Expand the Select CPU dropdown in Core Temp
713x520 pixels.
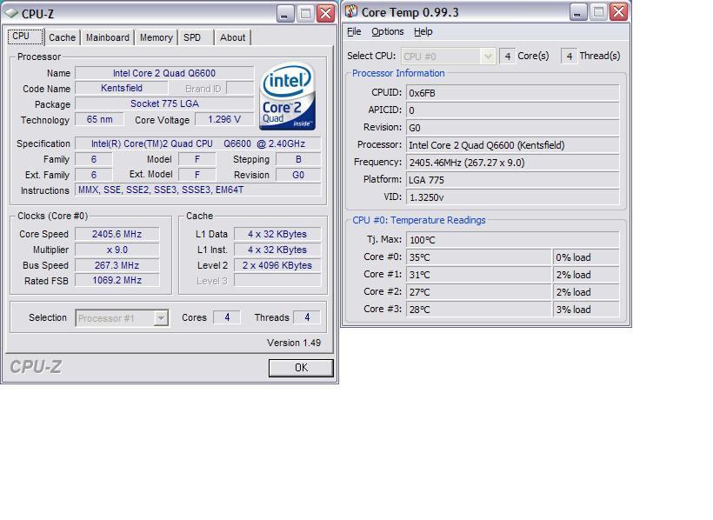(488, 57)
